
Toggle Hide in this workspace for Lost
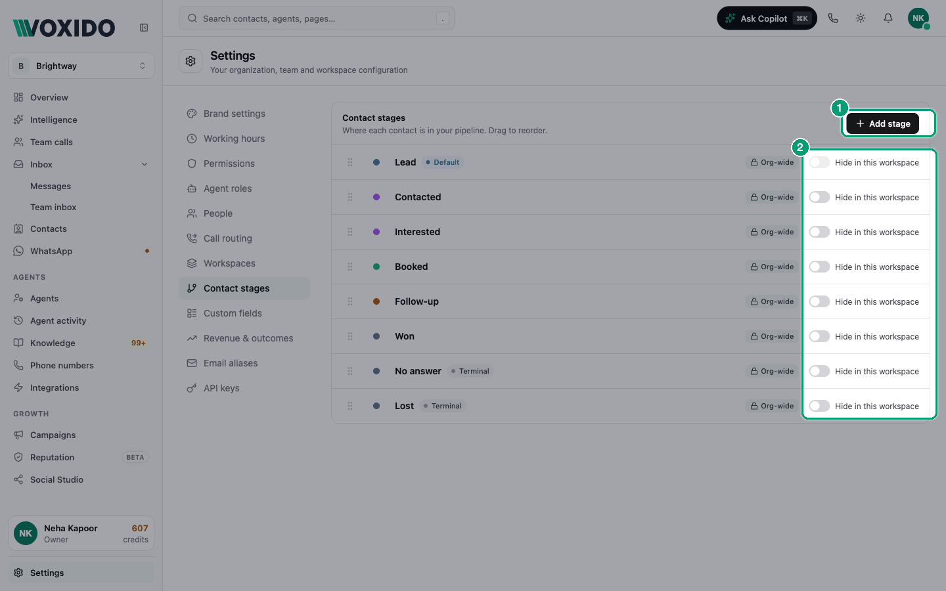coord(819,406)
